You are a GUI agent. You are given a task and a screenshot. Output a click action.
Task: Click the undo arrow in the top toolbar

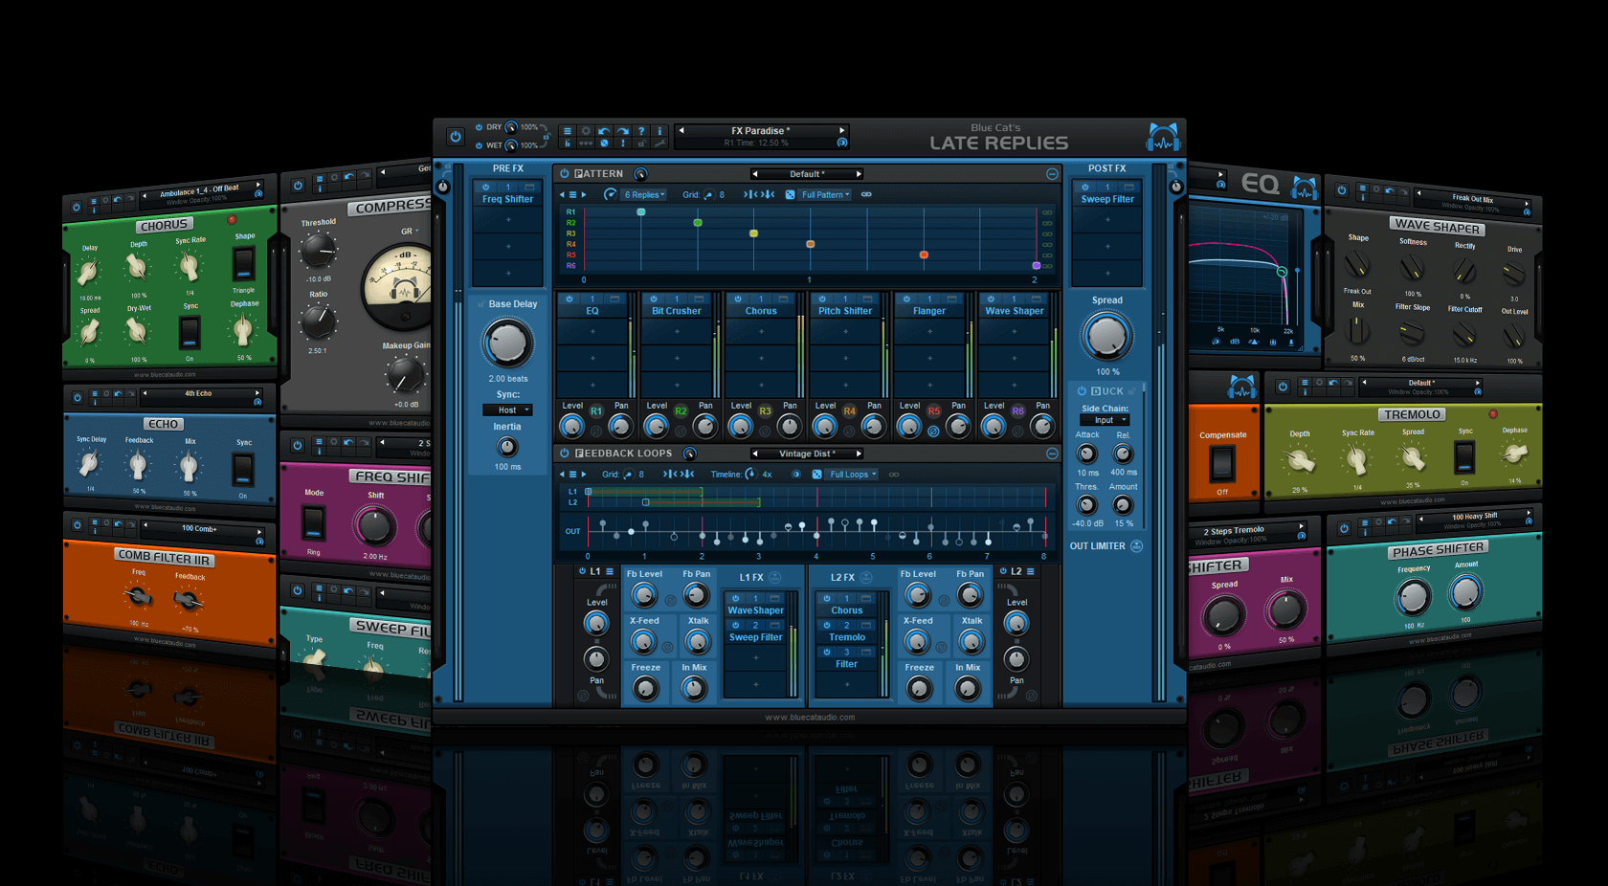[x=604, y=131]
